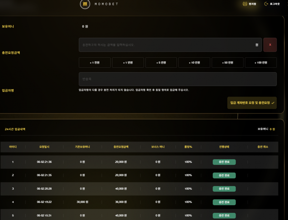Click the 아이디 column header
The width and height of the screenshot is (288, 220).
13,147
